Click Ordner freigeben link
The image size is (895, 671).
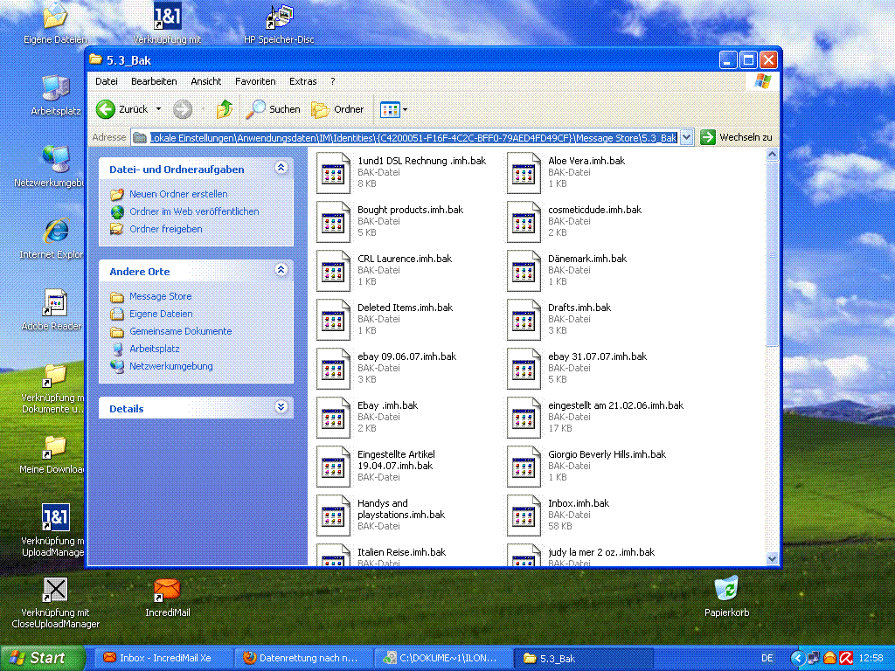tap(165, 229)
